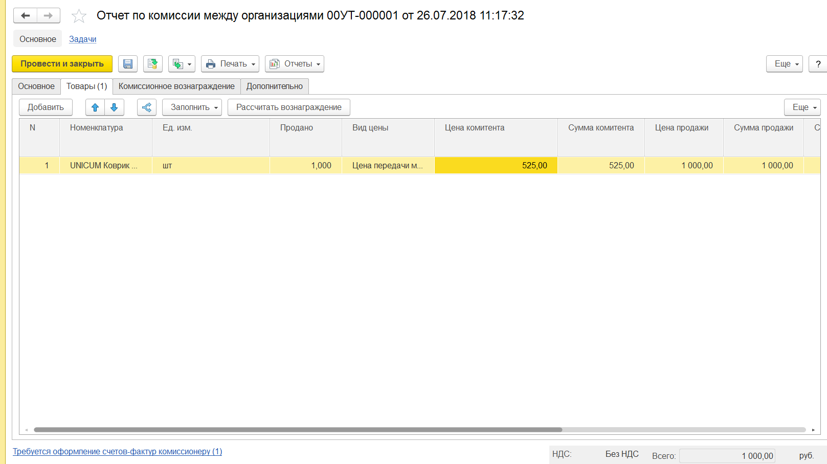827x464 pixels.
Task: Click the post document icon
Action: point(152,64)
